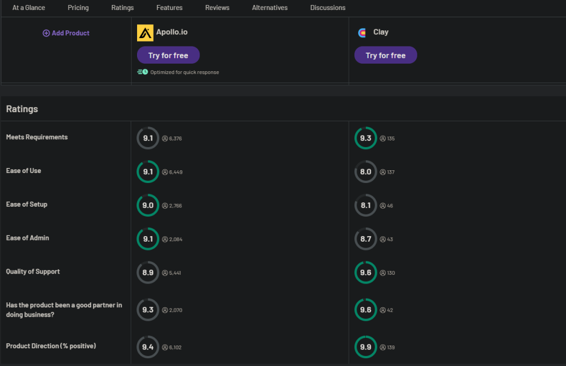Click the Ease of Setup row label
This screenshot has width=566, height=366.
point(27,205)
